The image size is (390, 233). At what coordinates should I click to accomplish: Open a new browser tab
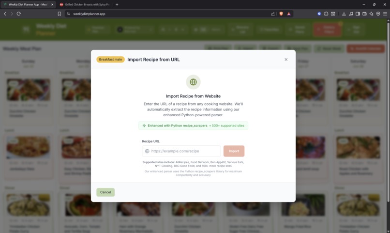[x=117, y=4]
